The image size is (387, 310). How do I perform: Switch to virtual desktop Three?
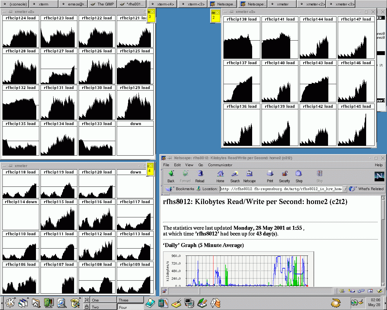pos(130,300)
